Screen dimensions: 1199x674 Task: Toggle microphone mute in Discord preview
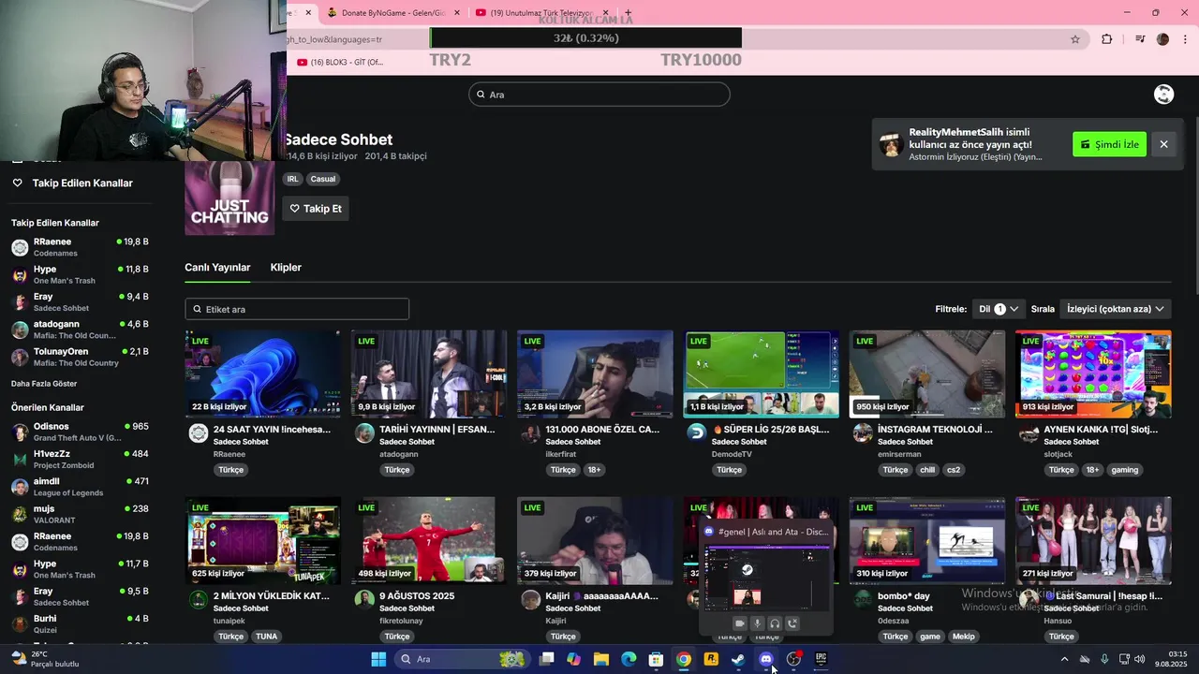(757, 623)
